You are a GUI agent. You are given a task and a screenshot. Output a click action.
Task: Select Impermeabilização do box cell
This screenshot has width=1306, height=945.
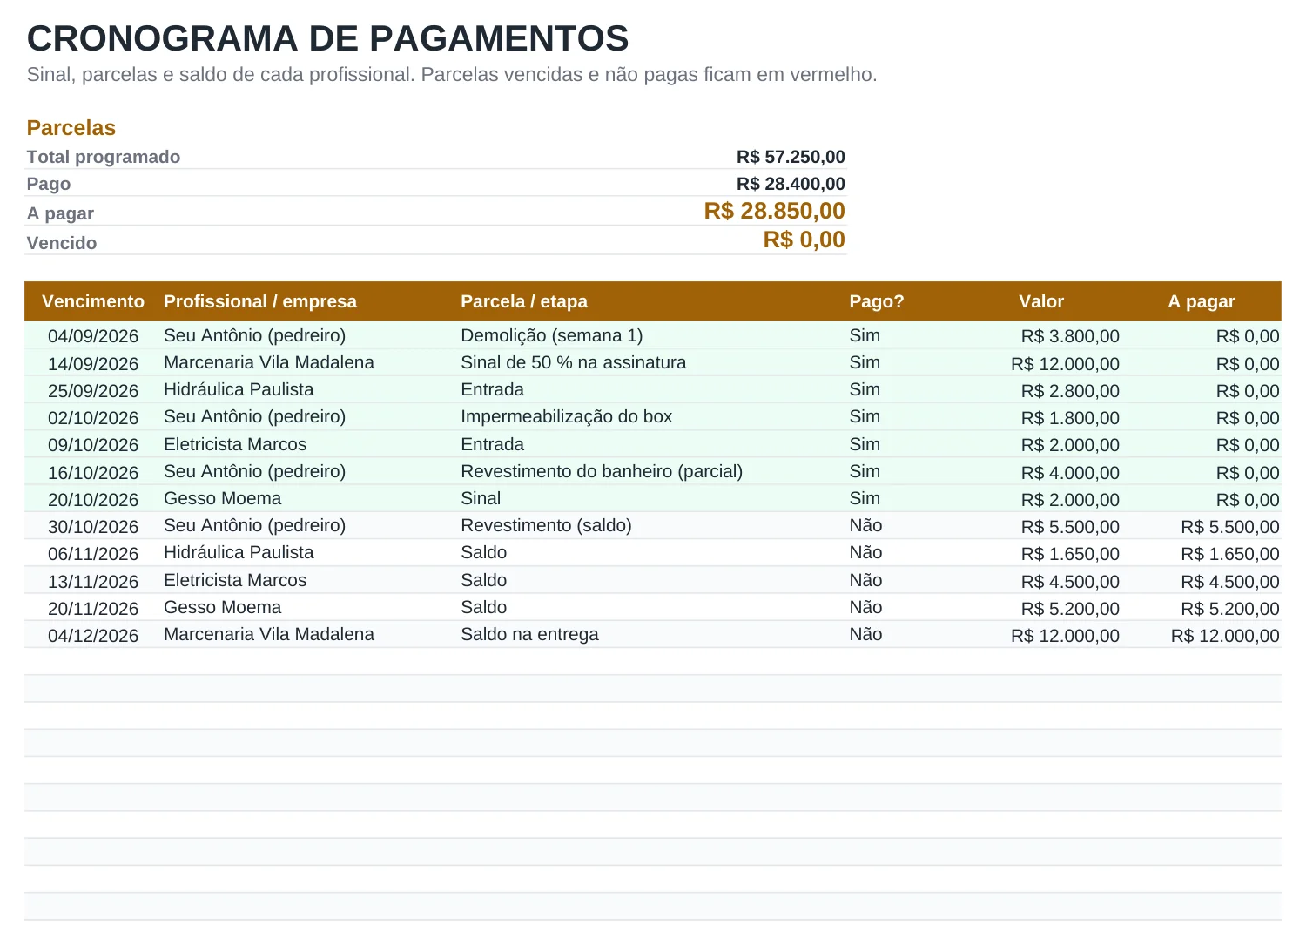[x=567, y=416]
